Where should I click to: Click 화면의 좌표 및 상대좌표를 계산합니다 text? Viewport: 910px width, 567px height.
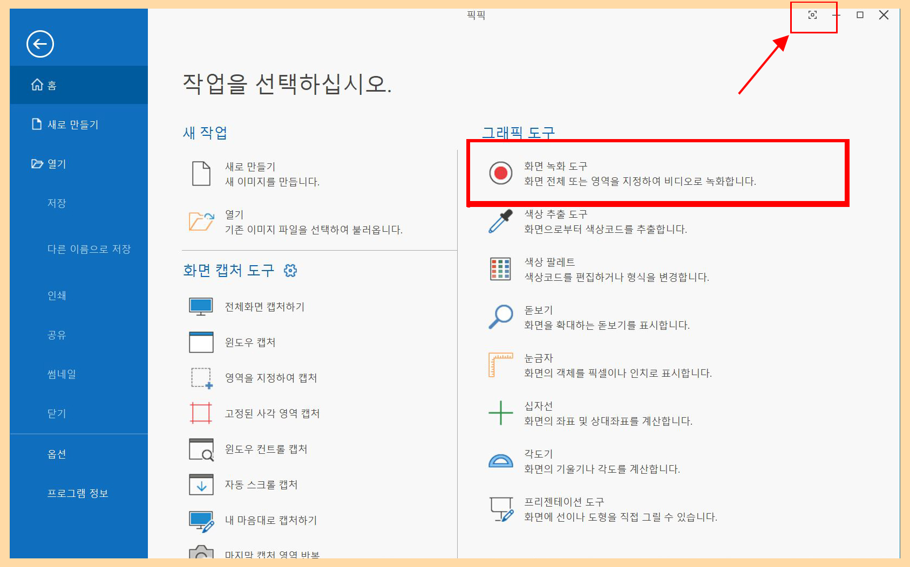(608, 421)
